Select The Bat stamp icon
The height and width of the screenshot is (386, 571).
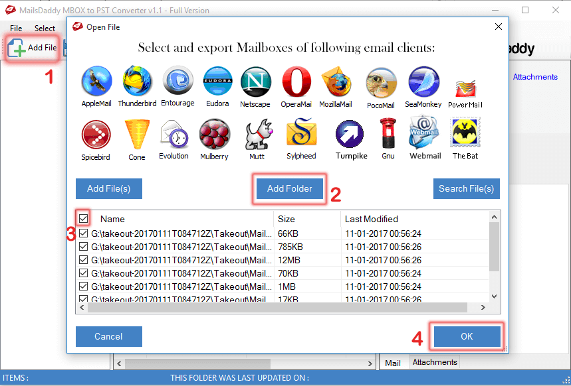pyautogui.click(x=465, y=132)
